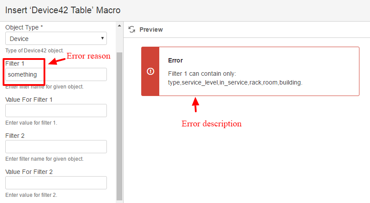Focus the Filter 1 field containing 'something'
The height and width of the screenshot is (203, 370).
[x=56, y=74]
